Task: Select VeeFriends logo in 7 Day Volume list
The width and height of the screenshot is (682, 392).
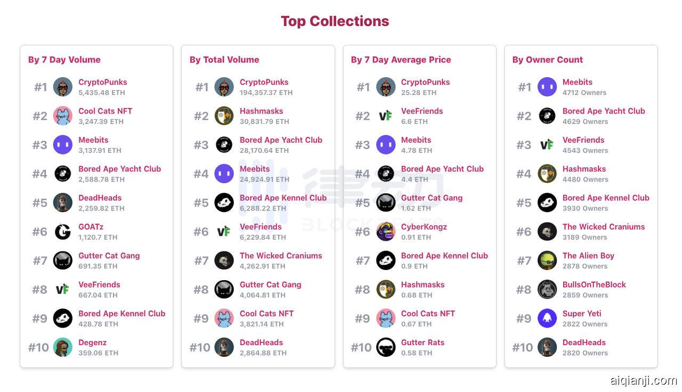Action: (63, 289)
